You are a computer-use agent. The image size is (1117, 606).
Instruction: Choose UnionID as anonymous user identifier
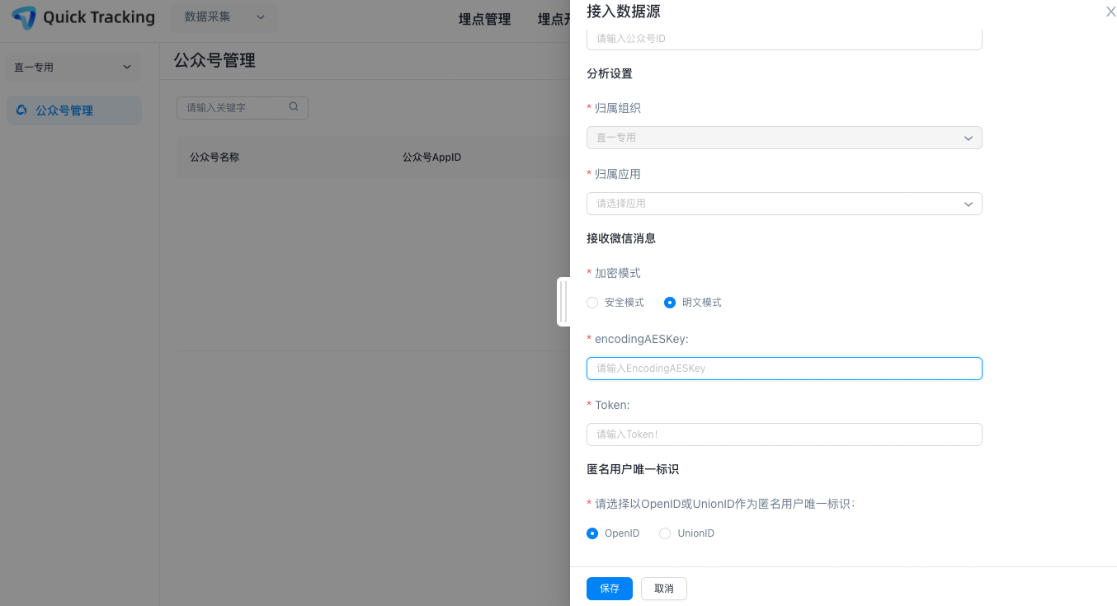pyautogui.click(x=665, y=533)
